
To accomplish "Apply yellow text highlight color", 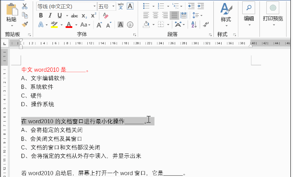I will (54, 24).
